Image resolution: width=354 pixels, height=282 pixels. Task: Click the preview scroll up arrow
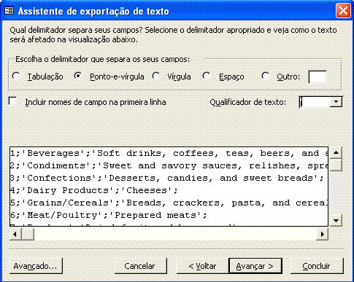[x=336, y=153]
